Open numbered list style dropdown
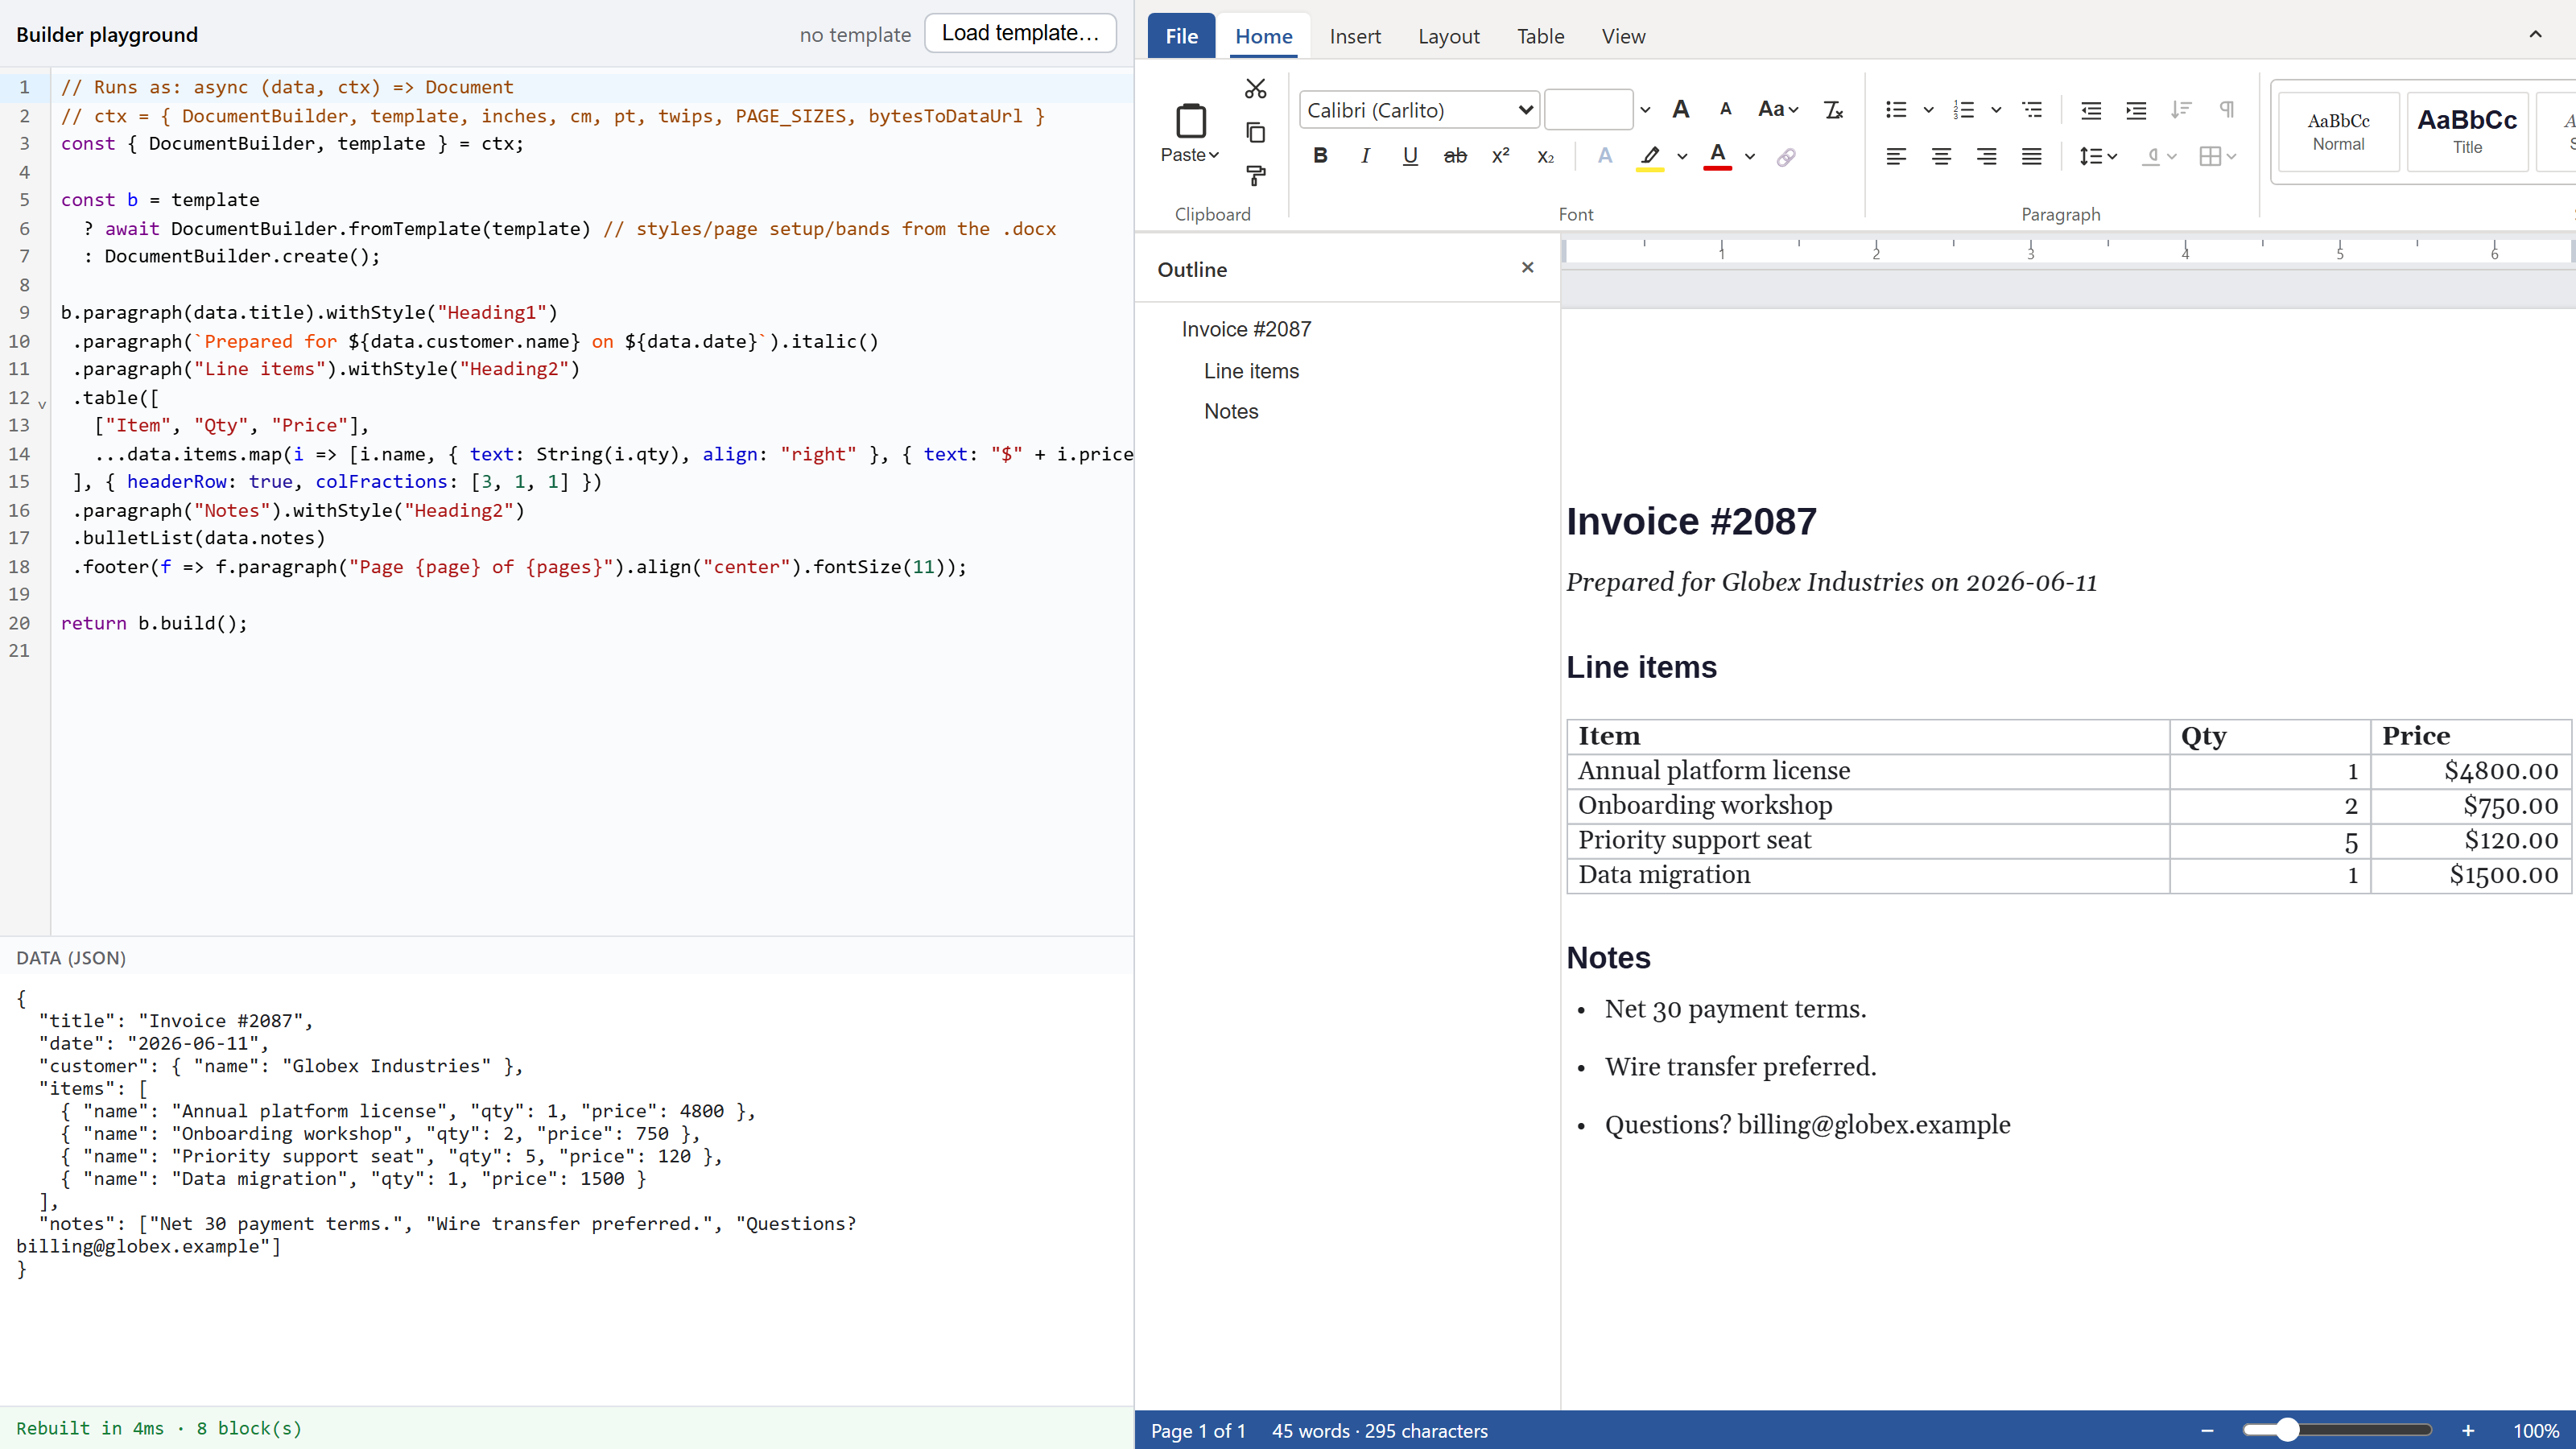The width and height of the screenshot is (2576, 1449). (1996, 109)
